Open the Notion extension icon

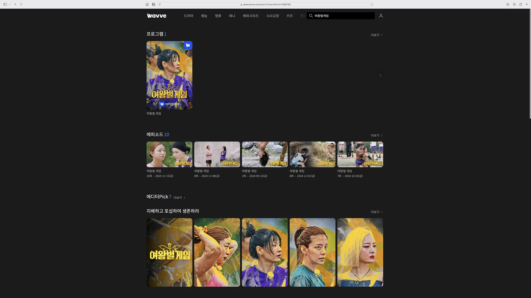154,4
